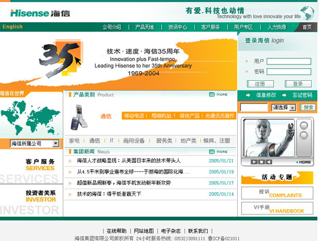The width and height of the screenshot is (319, 241).
Task: Select 移动电话 product subcategory
Action: (134, 116)
